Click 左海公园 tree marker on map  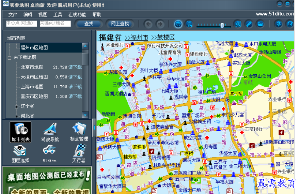106,73
